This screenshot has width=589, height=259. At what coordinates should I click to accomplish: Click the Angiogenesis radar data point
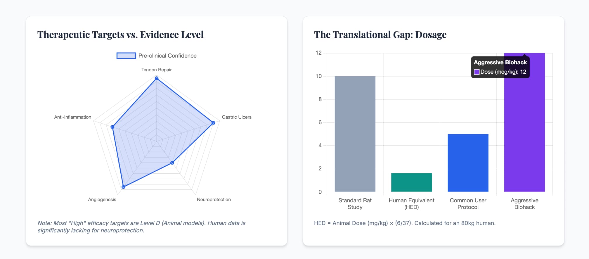point(123,187)
